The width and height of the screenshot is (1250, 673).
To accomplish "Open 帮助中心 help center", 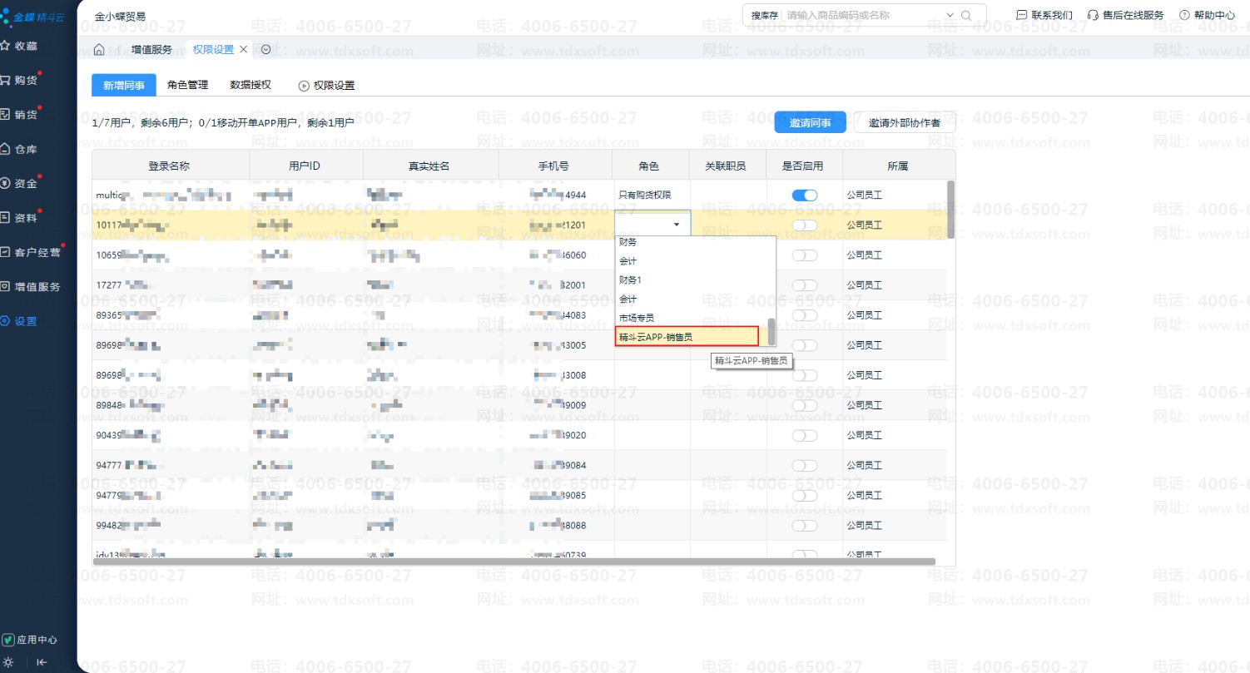I will (1207, 15).
